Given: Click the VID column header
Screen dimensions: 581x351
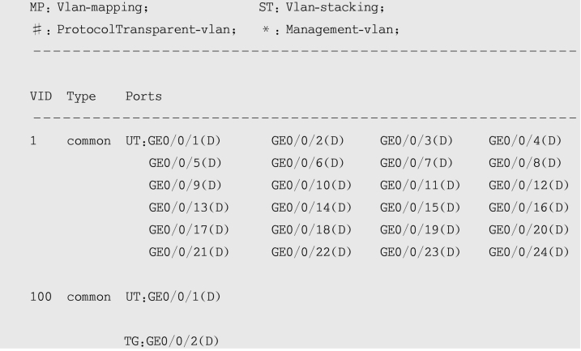Looking at the screenshot, I should point(41,96).
